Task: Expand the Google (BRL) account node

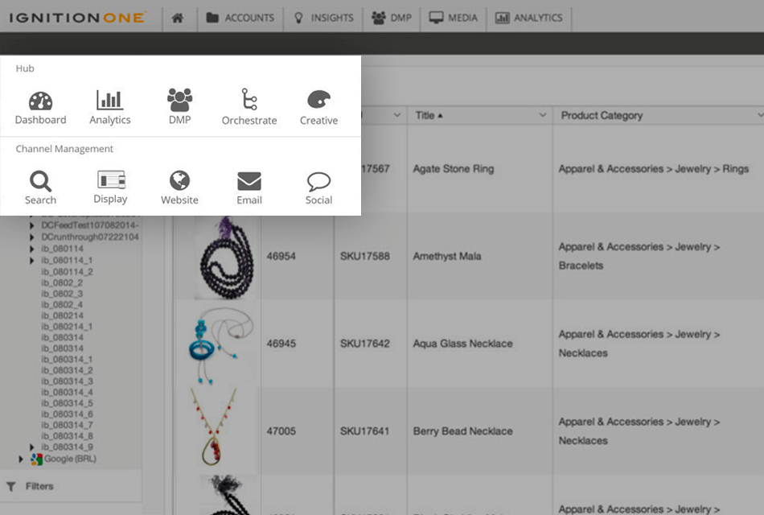Action: pos(20,459)
